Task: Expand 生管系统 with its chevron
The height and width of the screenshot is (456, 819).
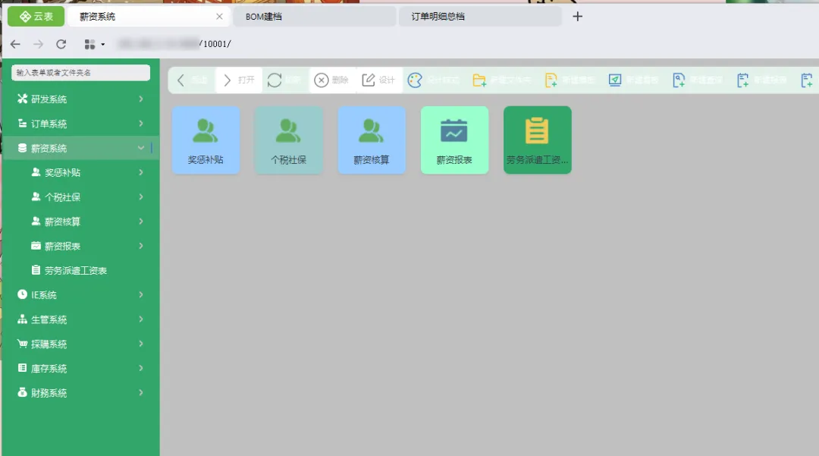Action: coord(141,319)
